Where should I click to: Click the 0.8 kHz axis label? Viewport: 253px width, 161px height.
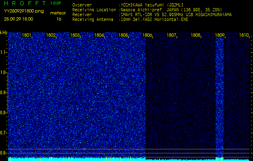click(4, 113)
